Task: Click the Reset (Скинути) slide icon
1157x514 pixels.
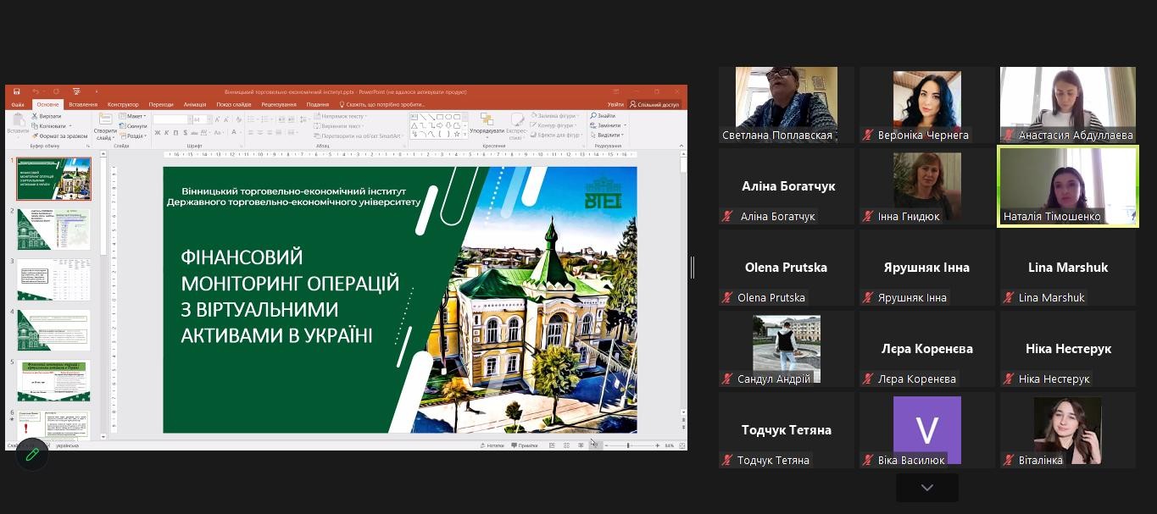Action: (x=122, y=126)
